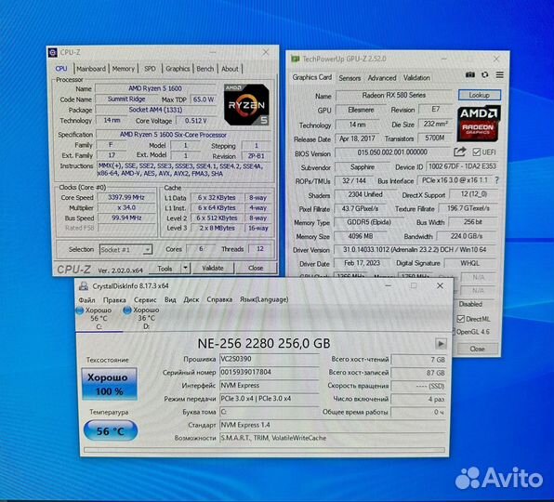Maximize the CrystalDiskInfo window
The image size is (554, 502).
[414, 285]
